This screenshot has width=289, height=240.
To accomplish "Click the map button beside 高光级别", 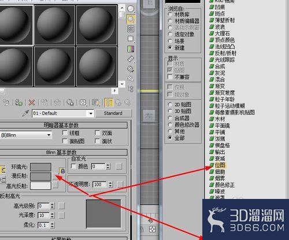I will tap(61, 206).
